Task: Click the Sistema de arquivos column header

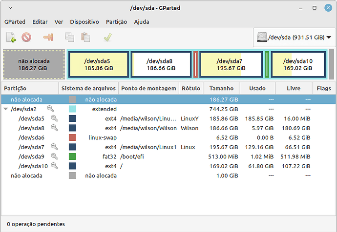Action: (x=88, y=89)
